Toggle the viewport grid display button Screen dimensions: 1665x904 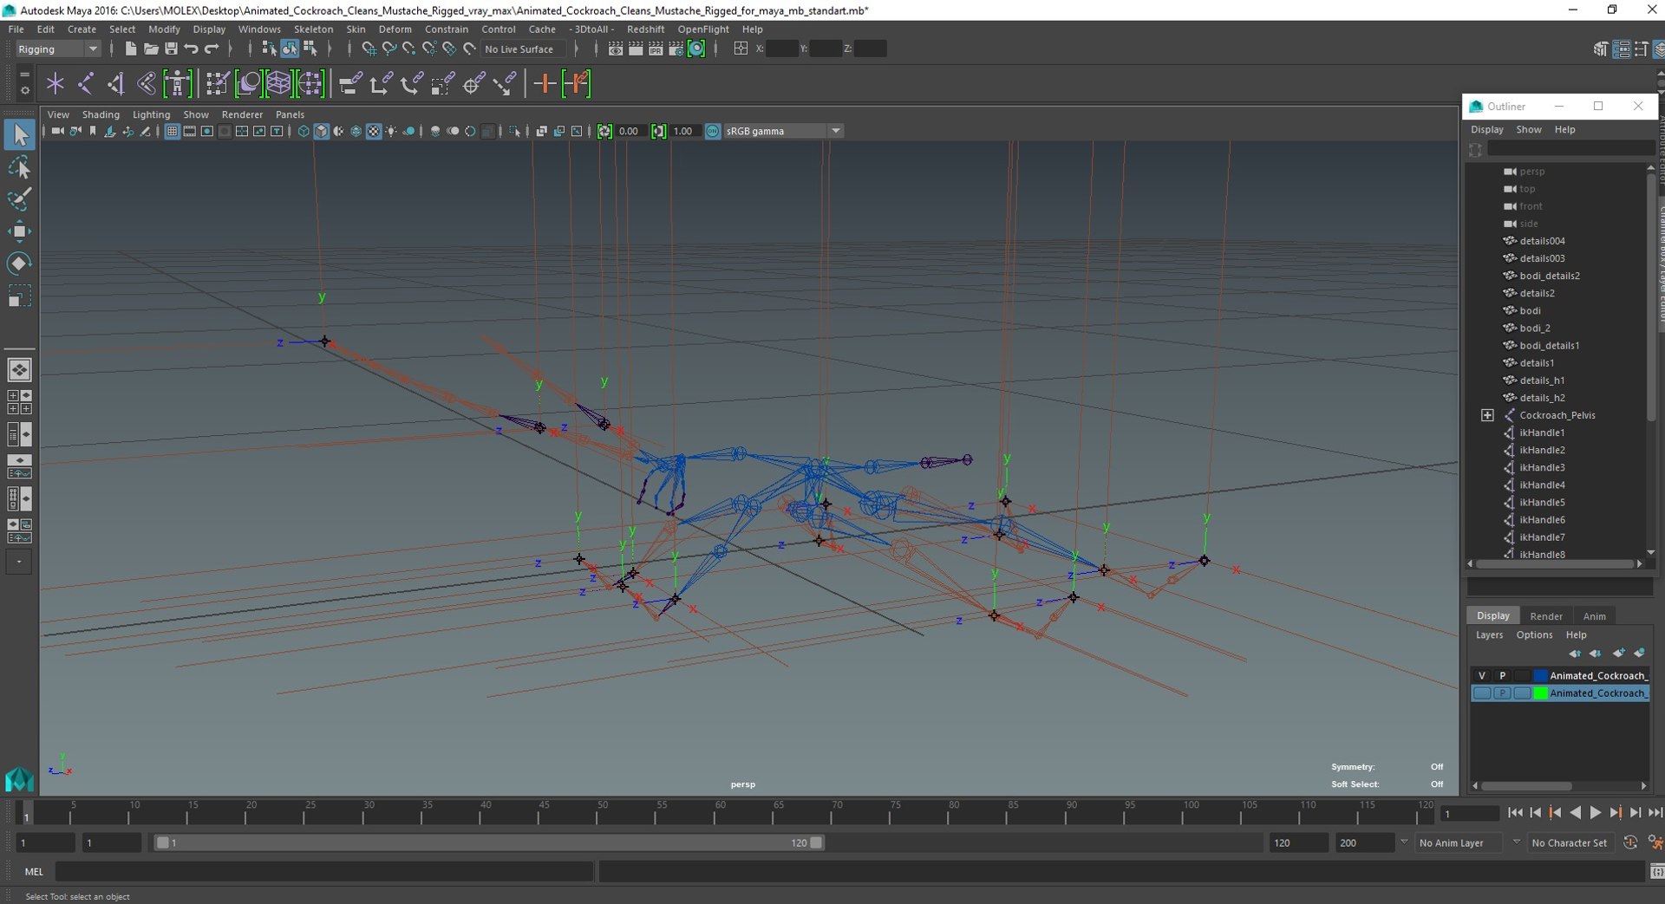coord(172,132)
